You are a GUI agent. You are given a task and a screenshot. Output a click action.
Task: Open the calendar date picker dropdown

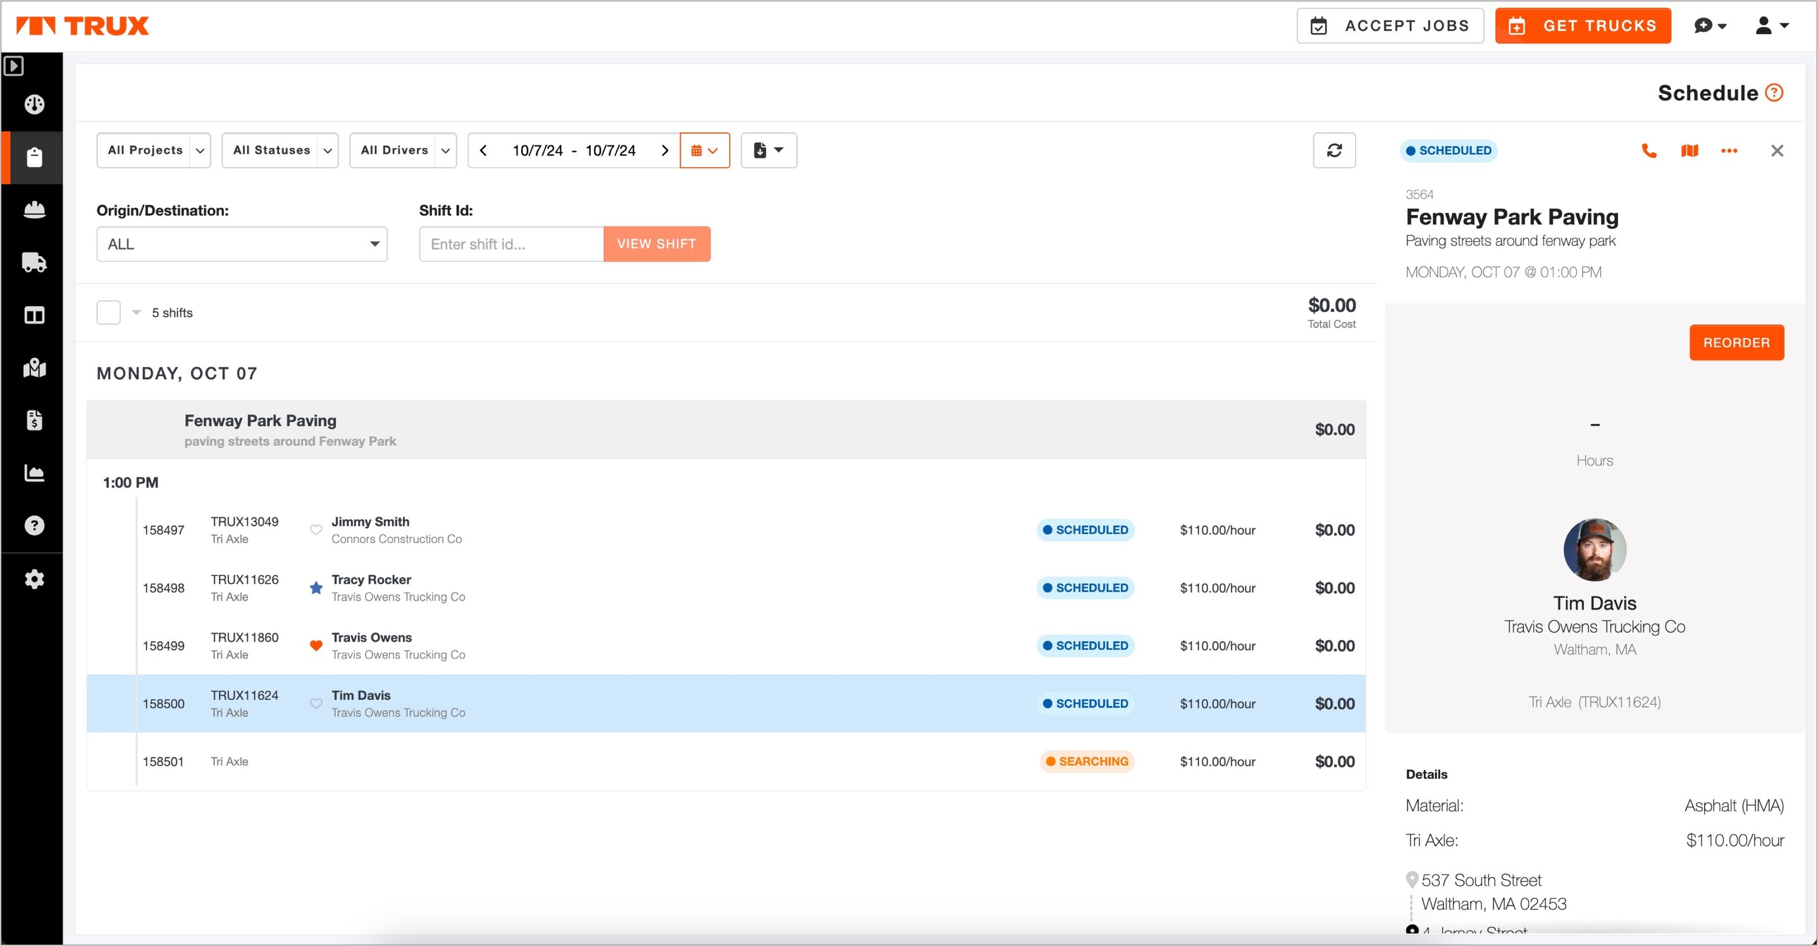(704, 150)
